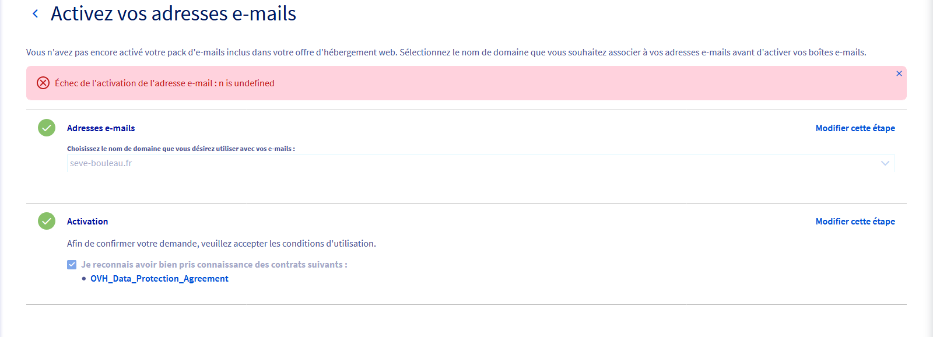
Task: Click green checkmark beside Adresses e-mails
Action: [x=47, y=128]
